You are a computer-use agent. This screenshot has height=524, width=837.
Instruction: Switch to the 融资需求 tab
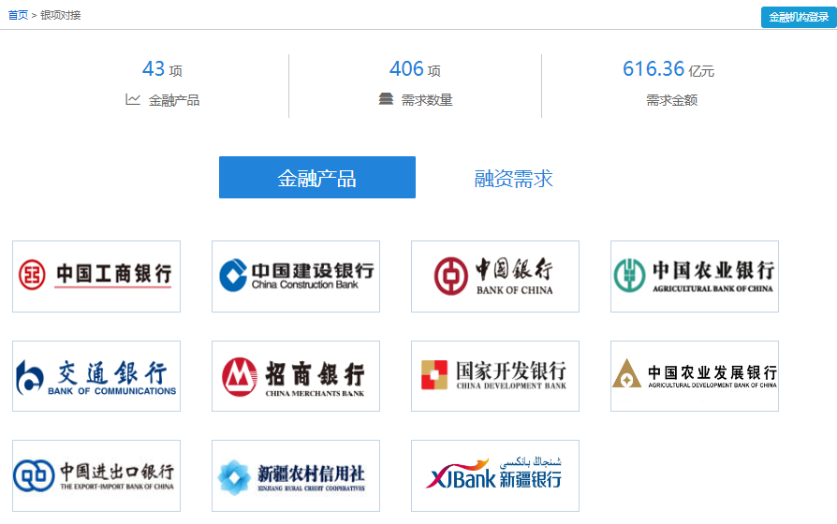click(x=514, y=178)
